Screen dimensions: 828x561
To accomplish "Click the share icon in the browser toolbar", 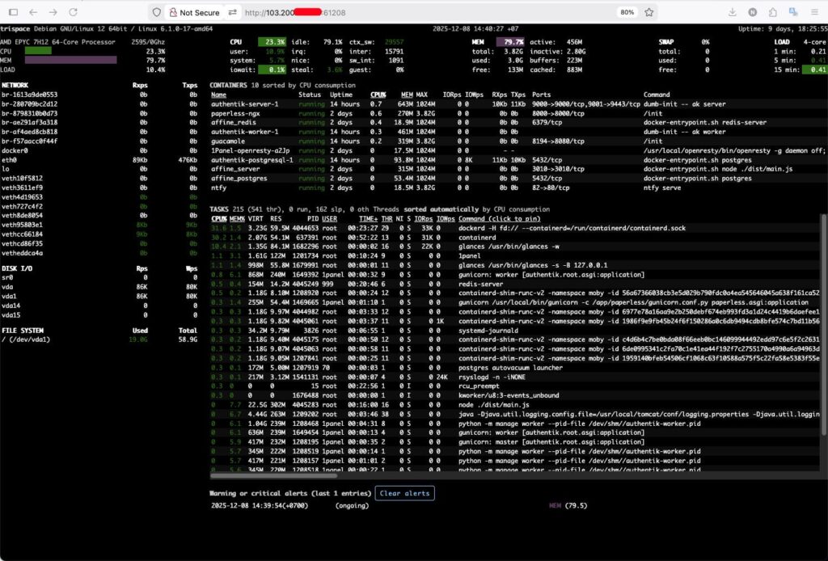I will coord(774,11).
